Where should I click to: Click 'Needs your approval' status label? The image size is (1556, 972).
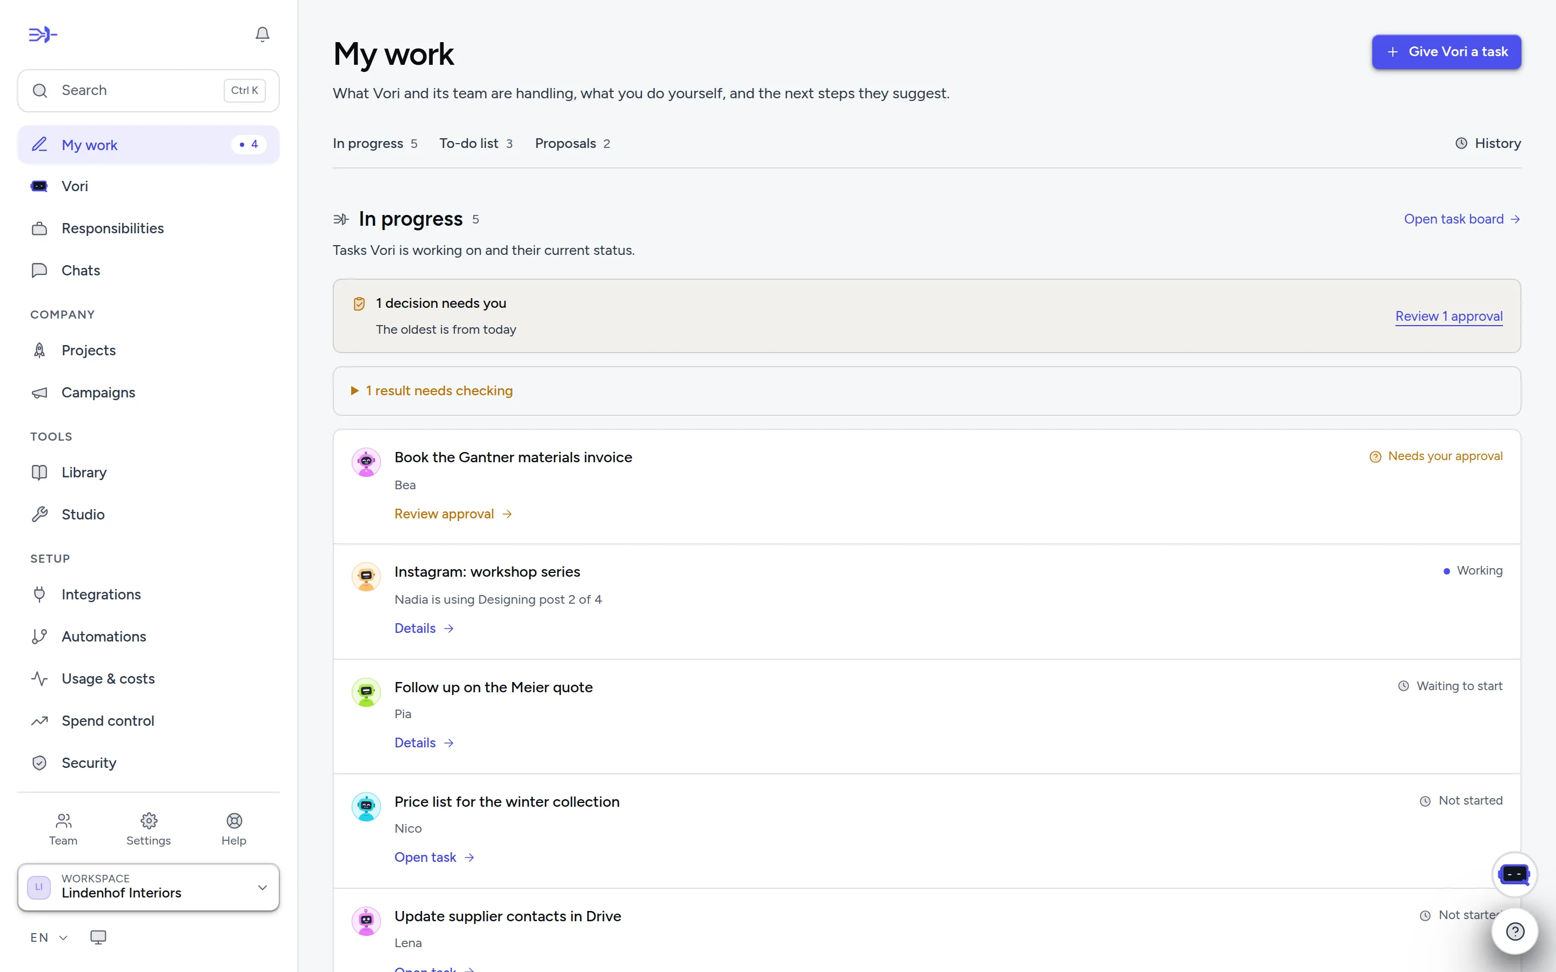coord(1436,456)
